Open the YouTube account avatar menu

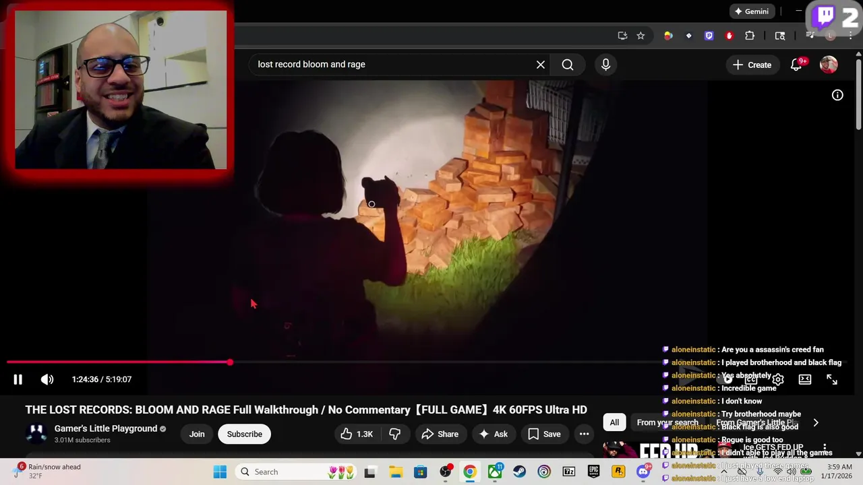point(829,65)
